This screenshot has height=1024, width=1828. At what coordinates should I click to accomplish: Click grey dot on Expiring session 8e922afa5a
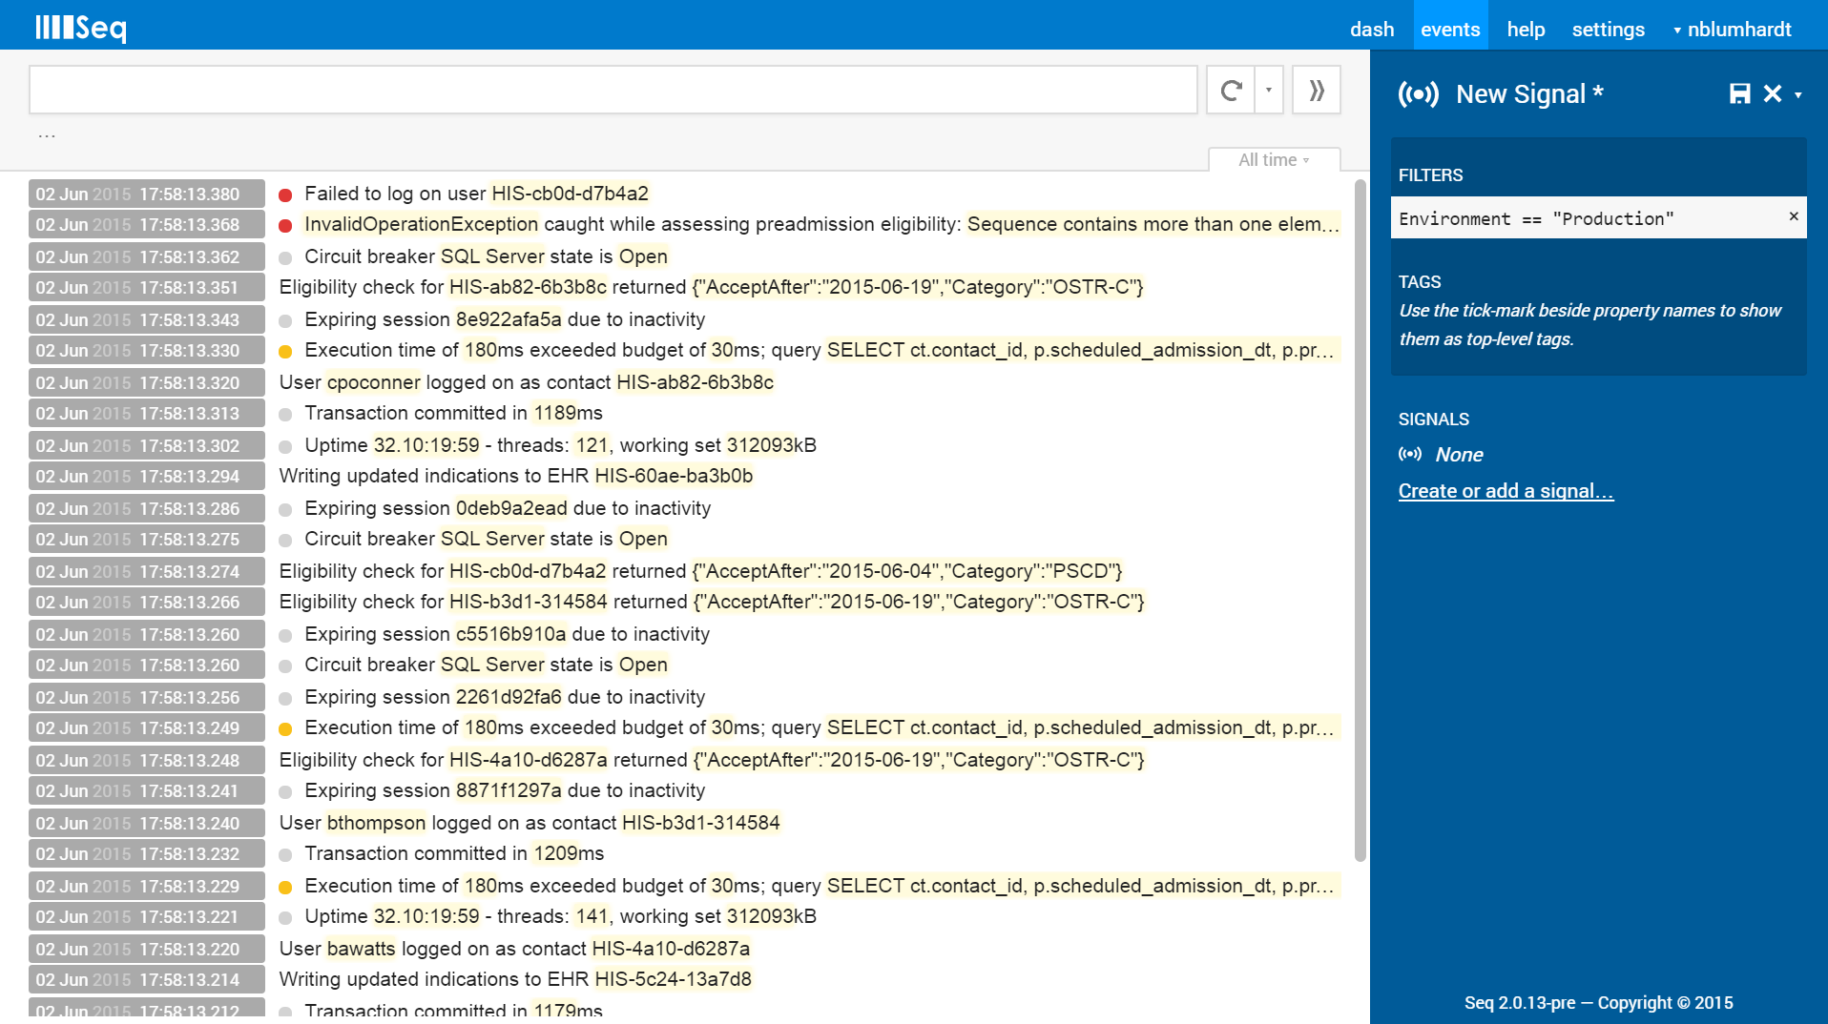[284, 321]
